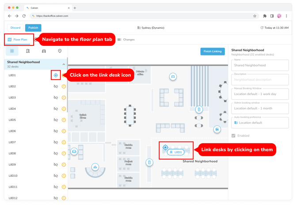Open Manual Booking Window dropdown
Image resolution: width=296 pixels, height=205 pixels.
pos(260,94)
